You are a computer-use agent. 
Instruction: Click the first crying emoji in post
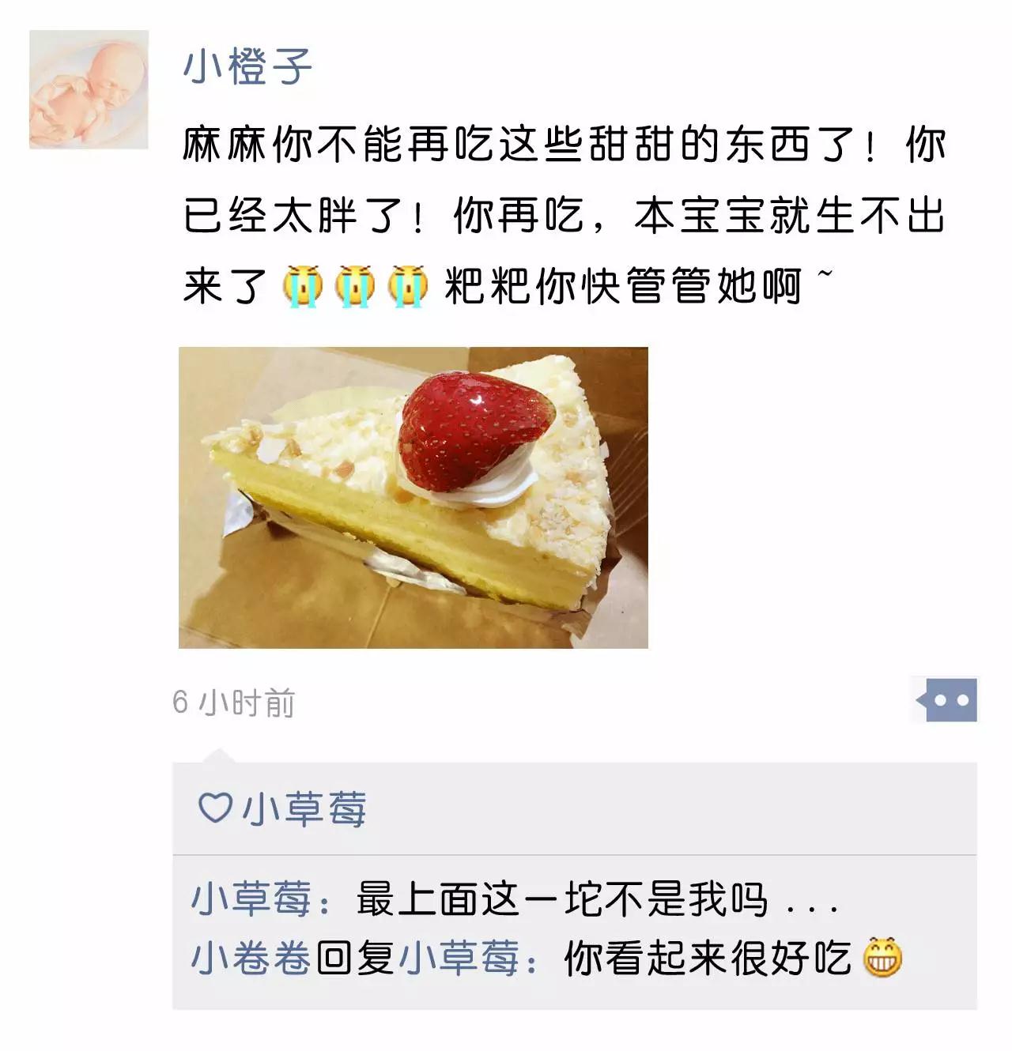(x=303, y=285)
